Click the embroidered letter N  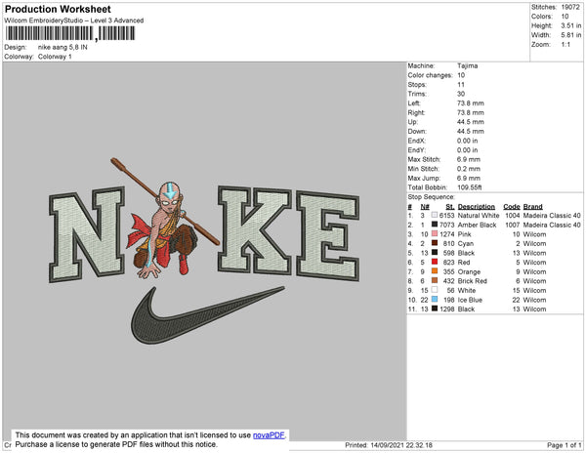tap(87, 234)
